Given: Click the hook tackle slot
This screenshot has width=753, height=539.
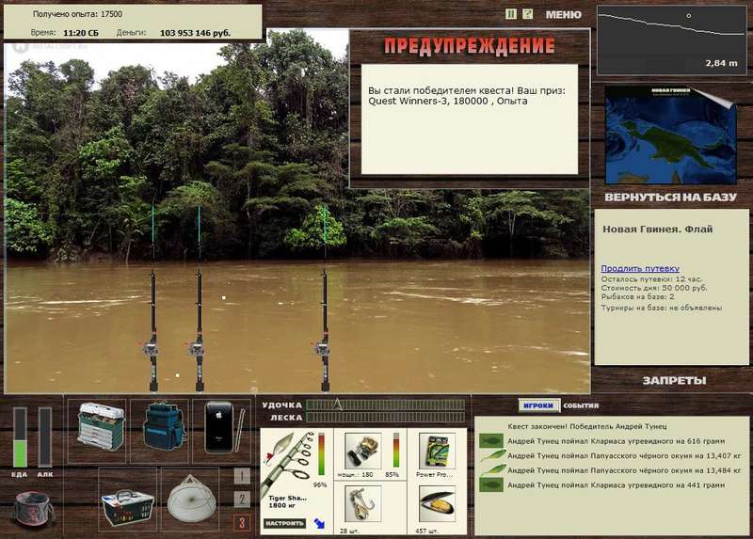Looking at the screenshot, I should click(363, 504).
